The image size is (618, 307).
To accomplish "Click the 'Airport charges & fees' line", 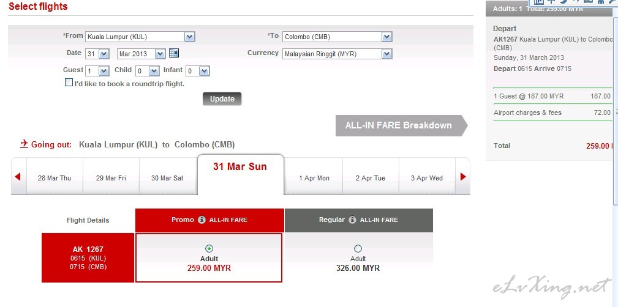I will [x=552, y=113].
